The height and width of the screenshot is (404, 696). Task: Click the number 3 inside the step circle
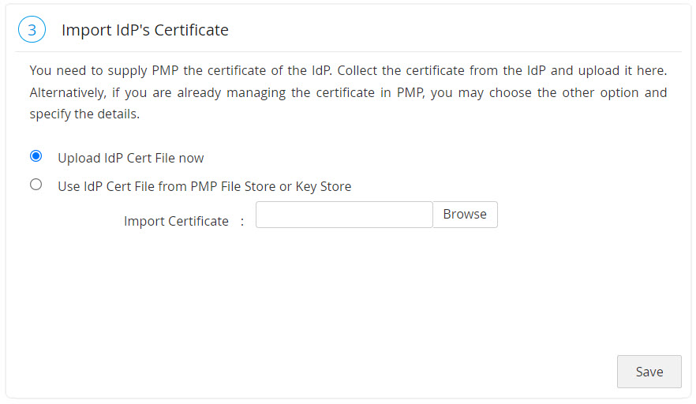[32, 30]
